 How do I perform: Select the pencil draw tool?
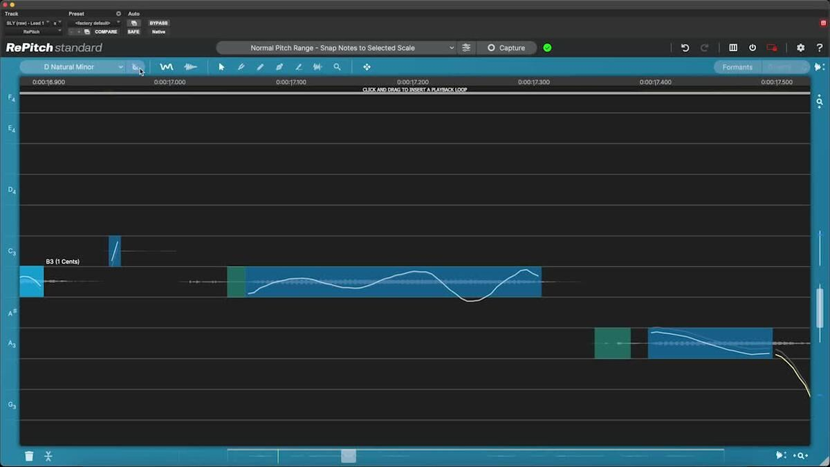(x=260, y=67)
